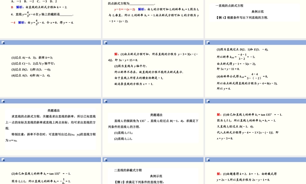The height and width of the screenshot is (184, 306).
Task: Click the line (2)由已知直线 l₁ 的斜率 k₁=tan 135°
Action: coord(41,174)
